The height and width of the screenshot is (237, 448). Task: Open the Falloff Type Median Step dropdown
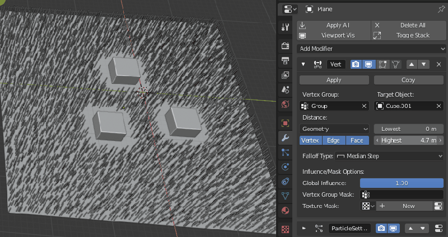coord(389,156)
